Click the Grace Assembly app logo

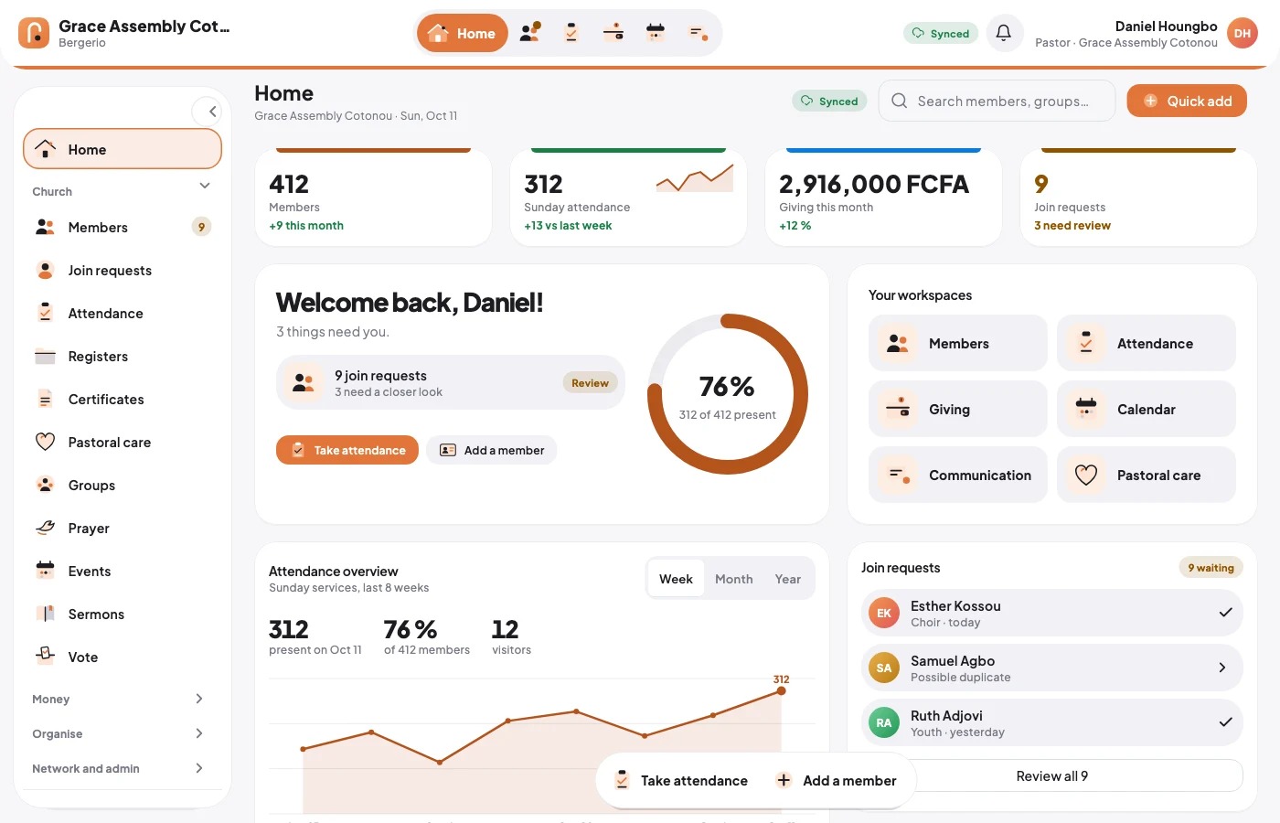pos(34,33)
